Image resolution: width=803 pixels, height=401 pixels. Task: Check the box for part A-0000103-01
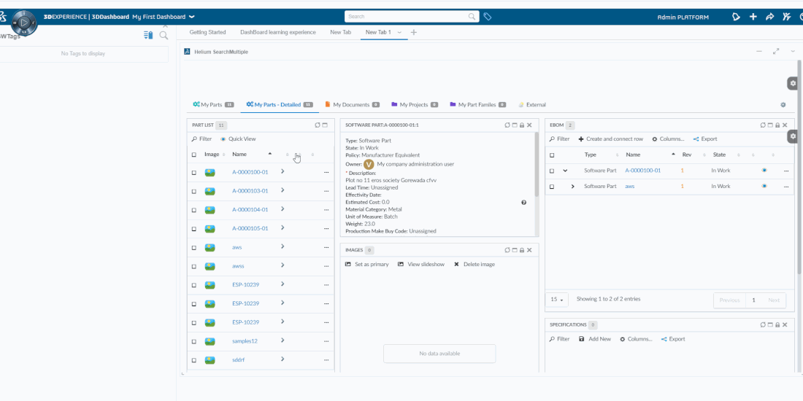193,192
